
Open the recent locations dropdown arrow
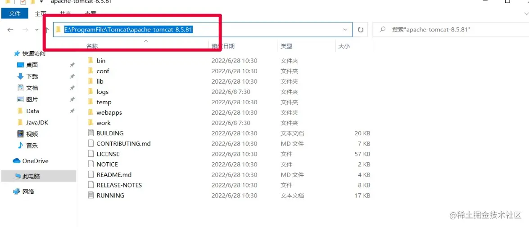(x=37, y=30)
